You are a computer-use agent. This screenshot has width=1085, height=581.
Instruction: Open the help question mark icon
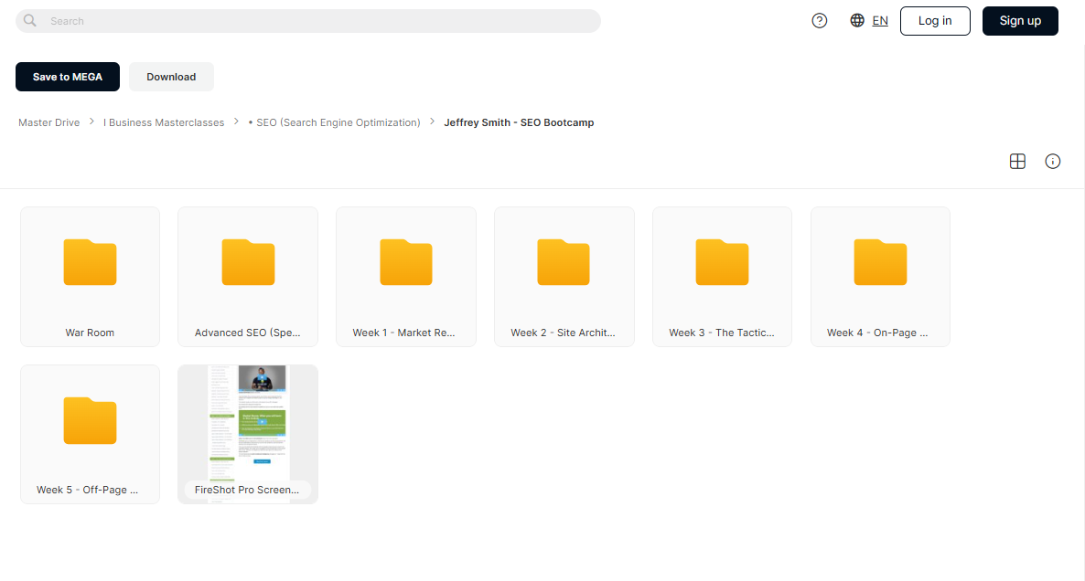820,21
